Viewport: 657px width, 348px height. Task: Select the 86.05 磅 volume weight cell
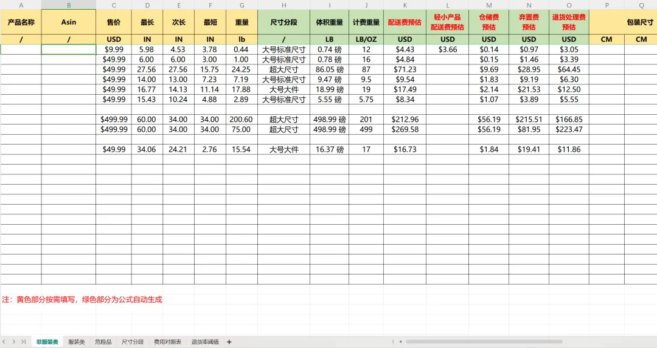click(x=329, y=69)
